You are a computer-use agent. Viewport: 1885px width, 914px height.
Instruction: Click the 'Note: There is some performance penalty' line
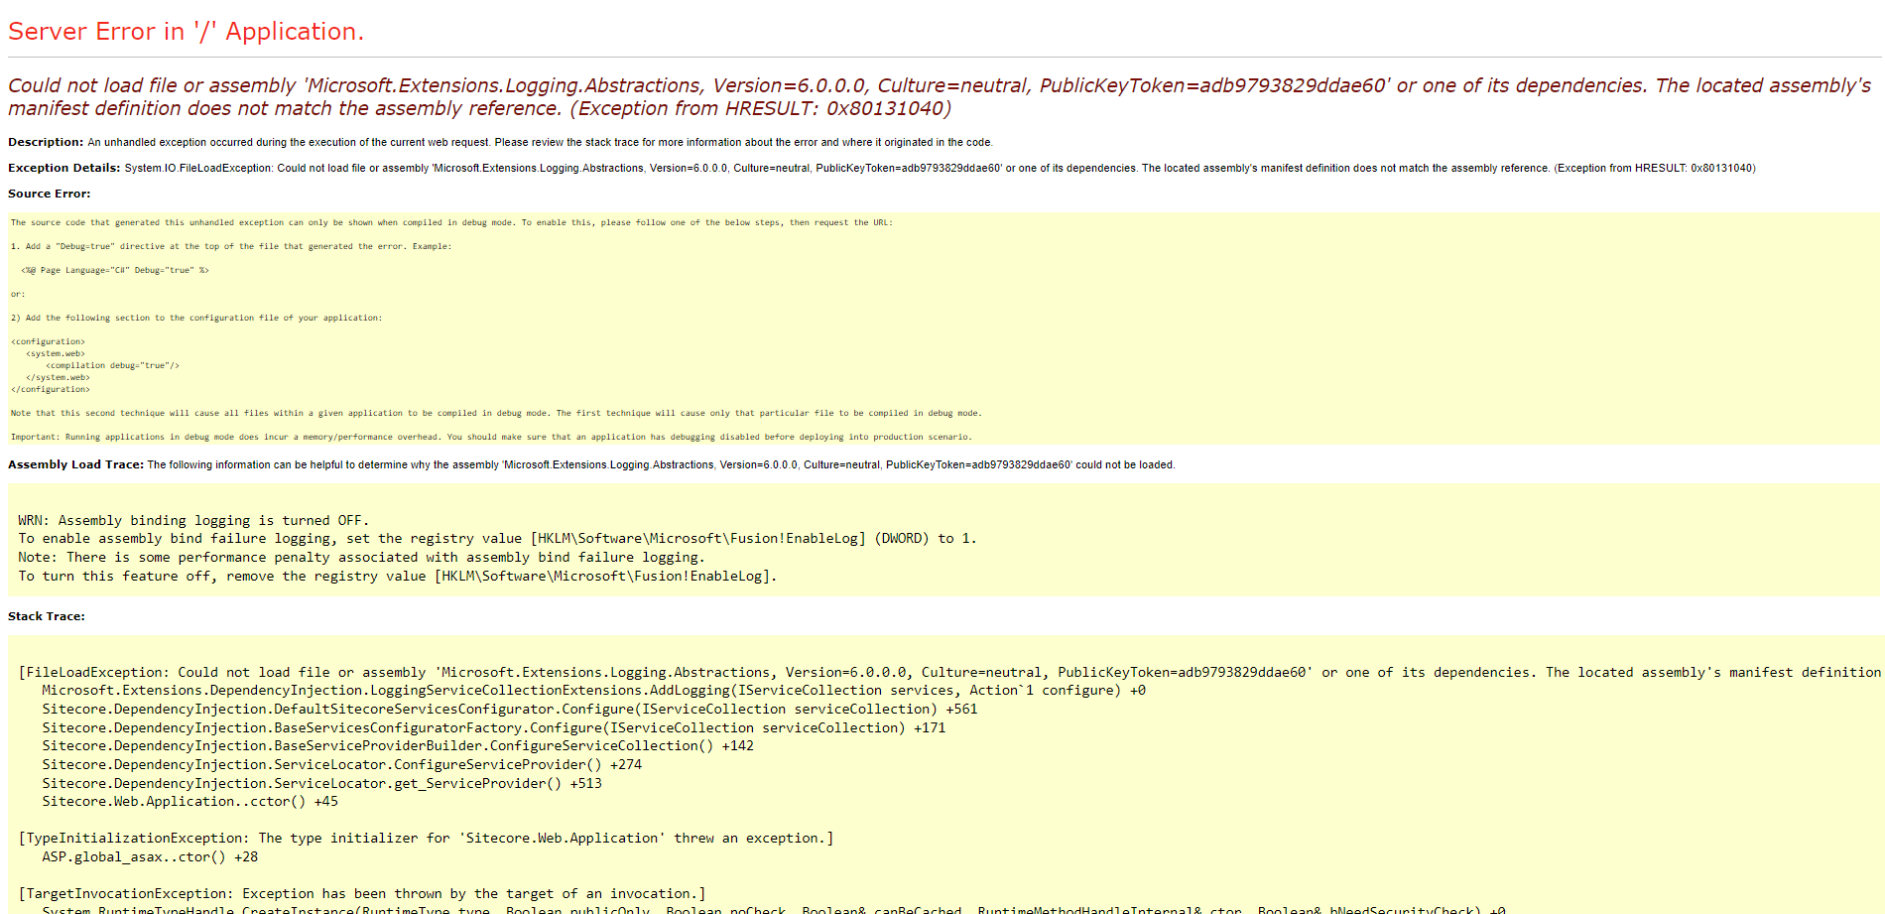coord(361,558)
